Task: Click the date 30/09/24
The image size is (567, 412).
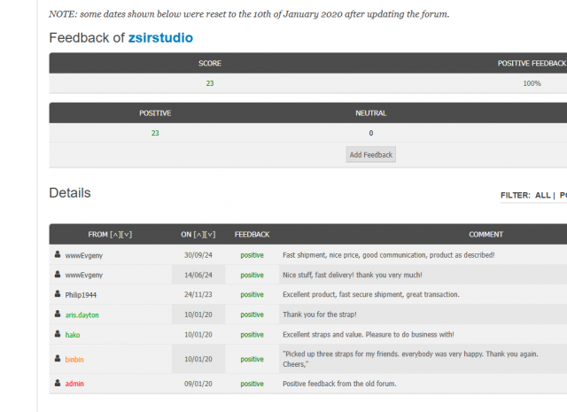Action: pos(198,255)
